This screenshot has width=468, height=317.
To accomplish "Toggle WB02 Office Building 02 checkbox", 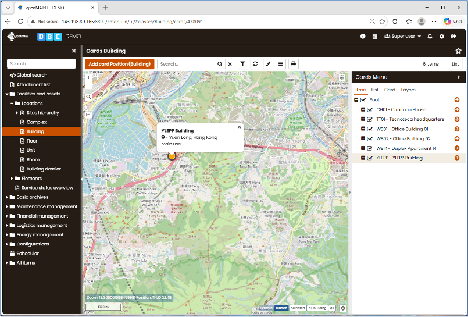I will (x=370, y=139).
